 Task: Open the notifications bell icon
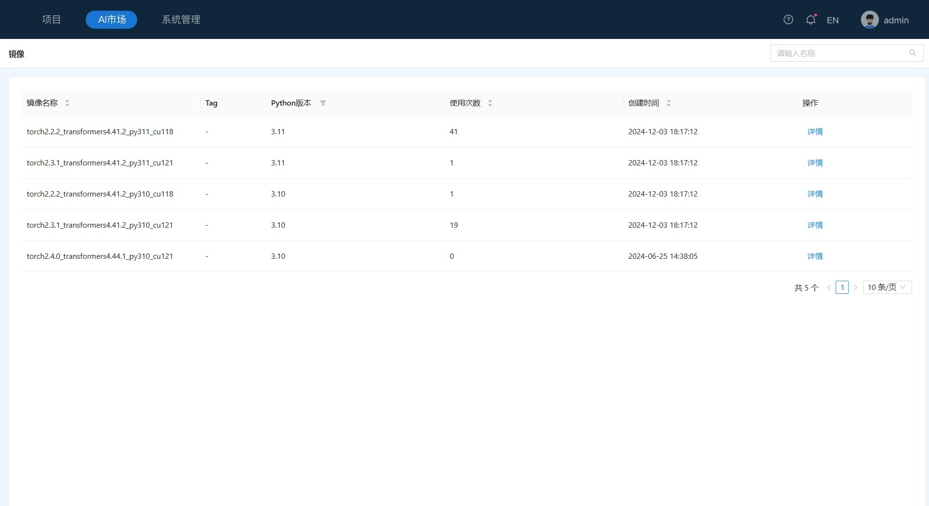pyautogui.click(x=810, y=20)
